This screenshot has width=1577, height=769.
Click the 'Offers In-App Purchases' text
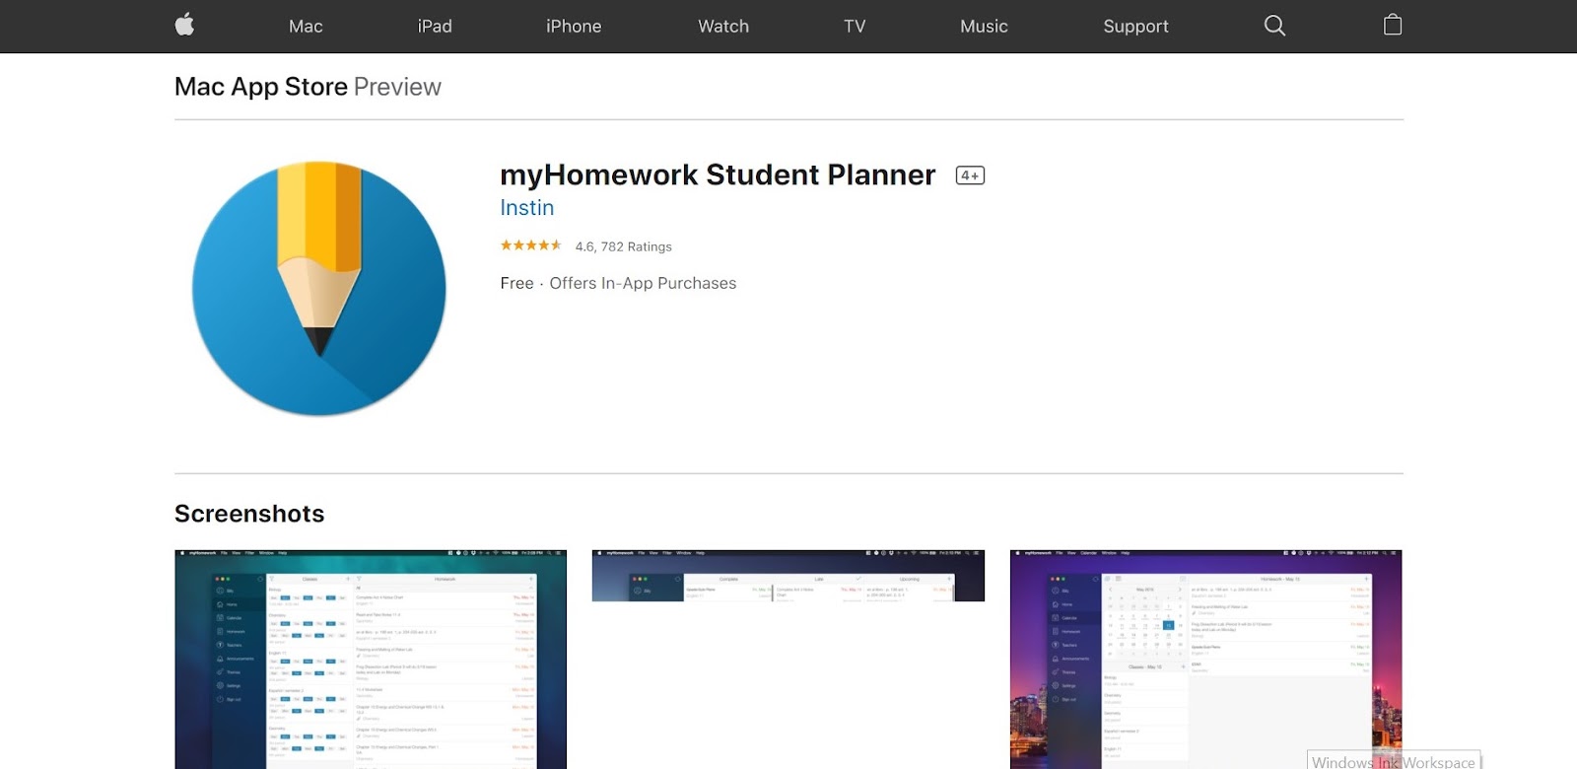point(643,283)
